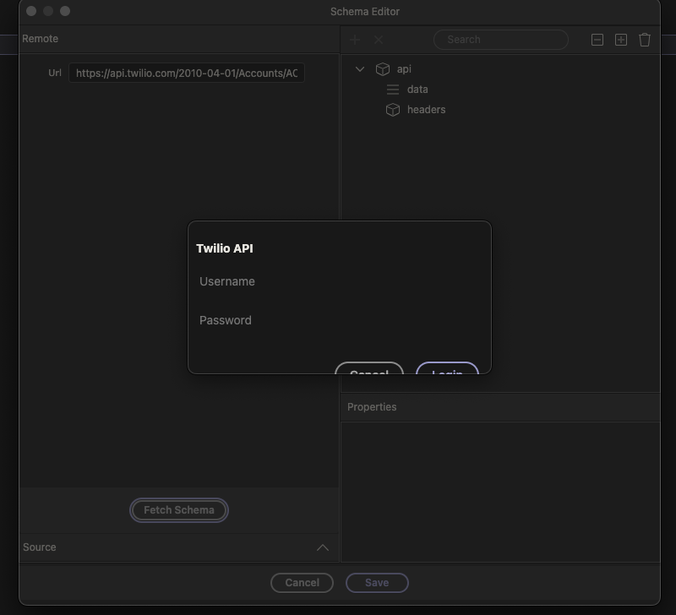The image size is (676, 615).
Task: Click the trash delete icon
Action: point(645,40)
